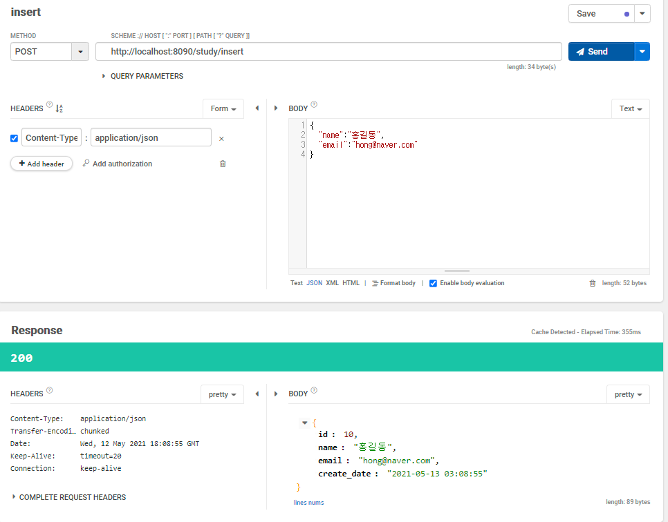The width and height of the screenshot is (668, 522).
Task: Click the response HEADERS help icon
Action: click(x=49, y=391)
